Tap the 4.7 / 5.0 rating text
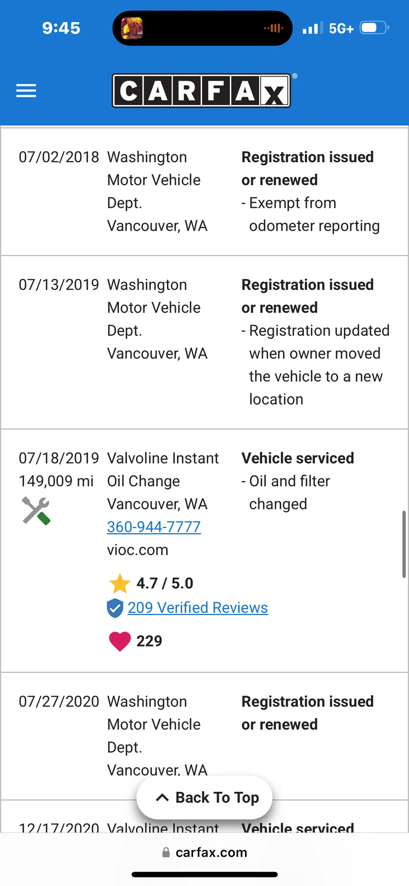The height and width of the screenshot is (886, 409). [165, 584]
